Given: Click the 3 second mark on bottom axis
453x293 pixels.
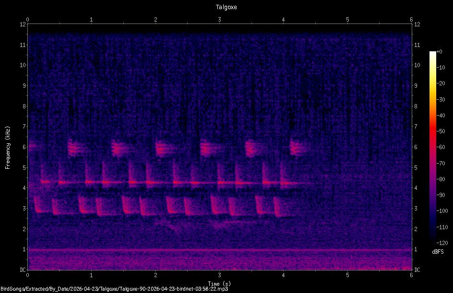Looking at the screenshot, I should coord(220,275).
